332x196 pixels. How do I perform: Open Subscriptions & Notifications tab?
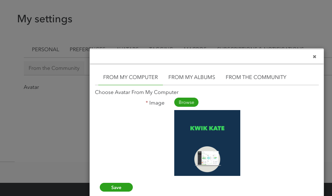(260, 48)
